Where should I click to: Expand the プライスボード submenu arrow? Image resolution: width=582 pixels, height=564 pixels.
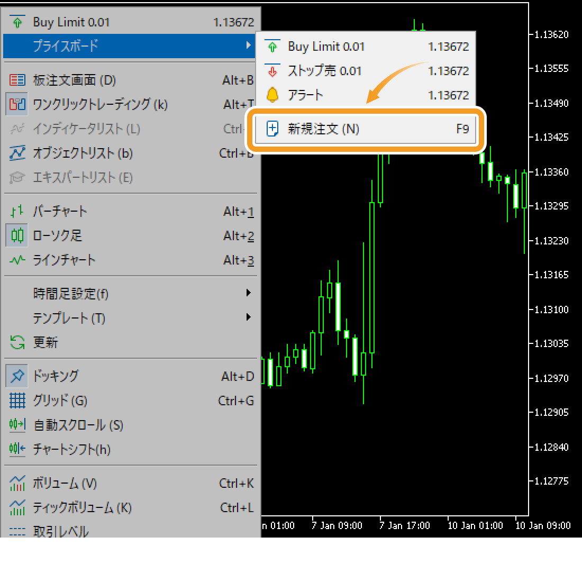pyautogui.click(x=248, y=46)
